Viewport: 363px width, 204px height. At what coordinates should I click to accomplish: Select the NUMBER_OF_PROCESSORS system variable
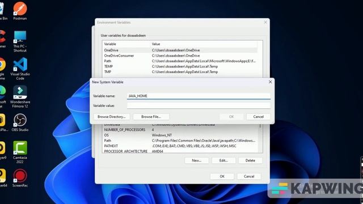click(x=180, y=130)
